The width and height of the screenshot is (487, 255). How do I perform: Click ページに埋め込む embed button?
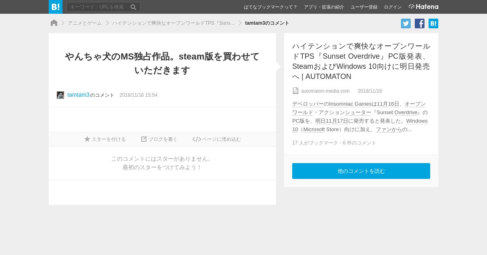tap(217, 139)
